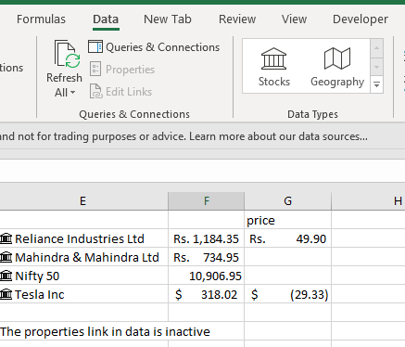This screenshot has height=347, width=405.
Task: Expand the Refresh All dropdown arrow
Action: pyautogui.click(x=73, y=93)
